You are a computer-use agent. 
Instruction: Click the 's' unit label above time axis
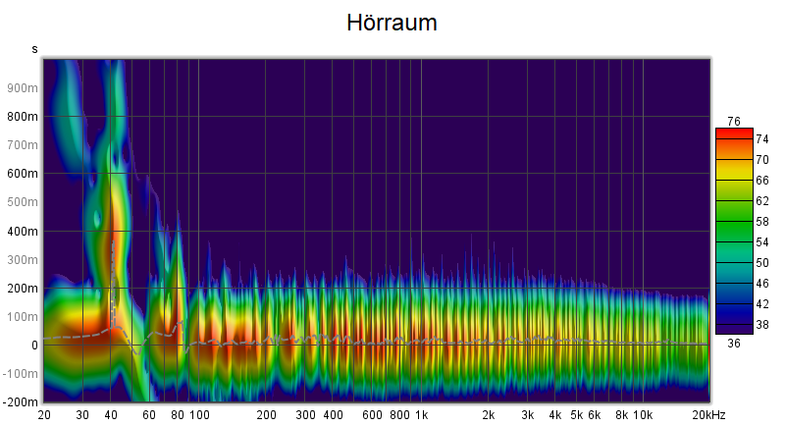(35, 48)
